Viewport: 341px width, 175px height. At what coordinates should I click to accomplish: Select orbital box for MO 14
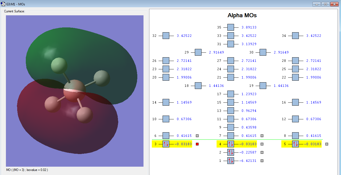[x=166, y=102]
